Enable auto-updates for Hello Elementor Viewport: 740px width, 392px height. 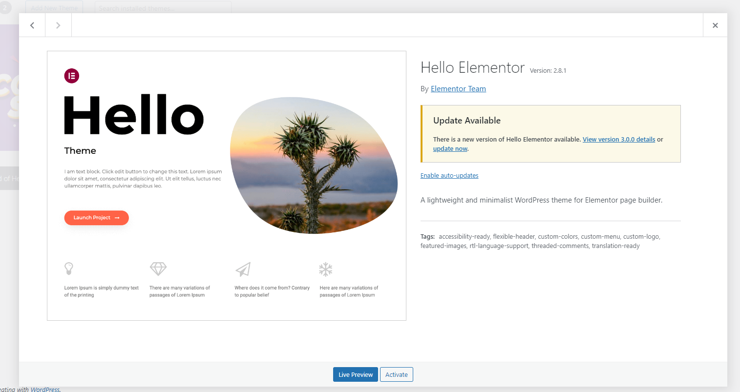pos(449,176)
